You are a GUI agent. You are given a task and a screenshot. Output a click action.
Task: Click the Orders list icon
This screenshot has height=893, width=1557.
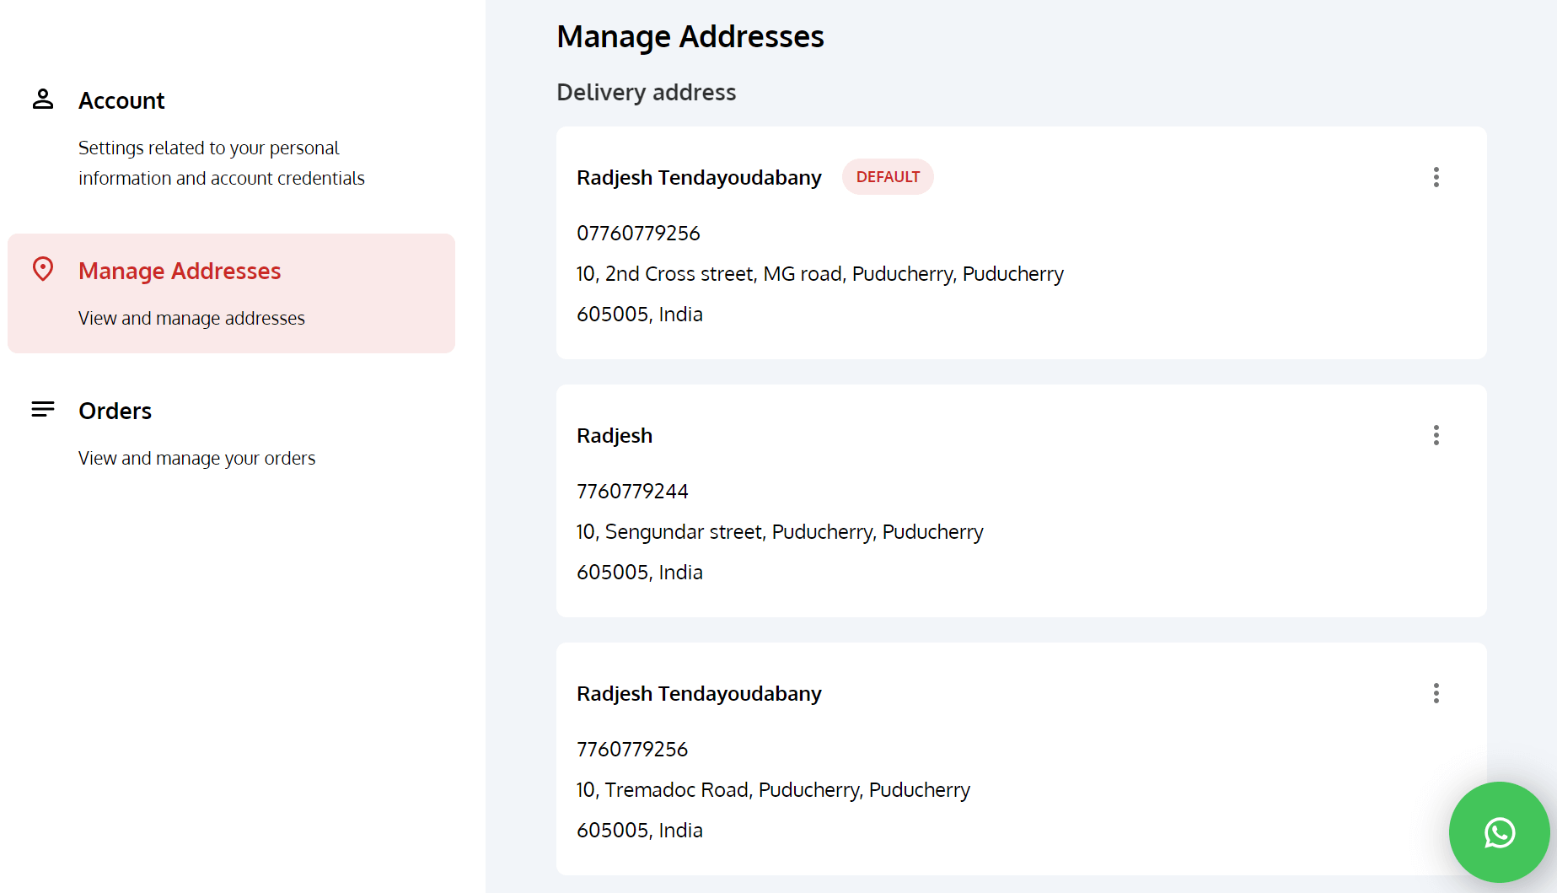[43, 409]
